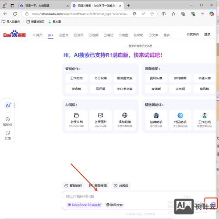Select the Ai+ tab
Image resolution: width=219 pixels, height=219 pixels.
tap(50, 35)
